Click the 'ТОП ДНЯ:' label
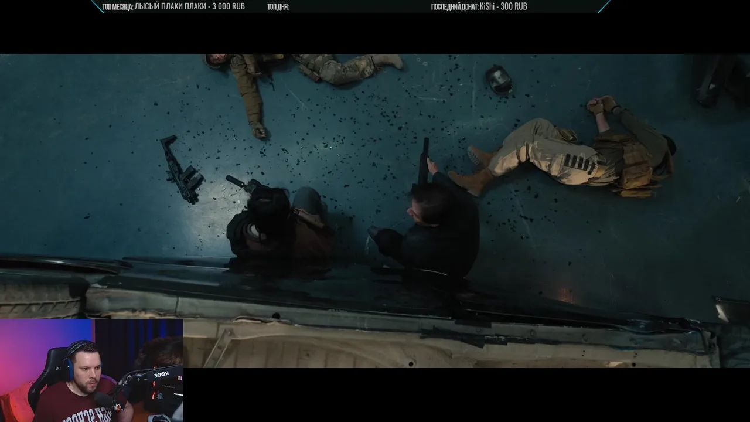750x422 pixels. coord(278,7)
